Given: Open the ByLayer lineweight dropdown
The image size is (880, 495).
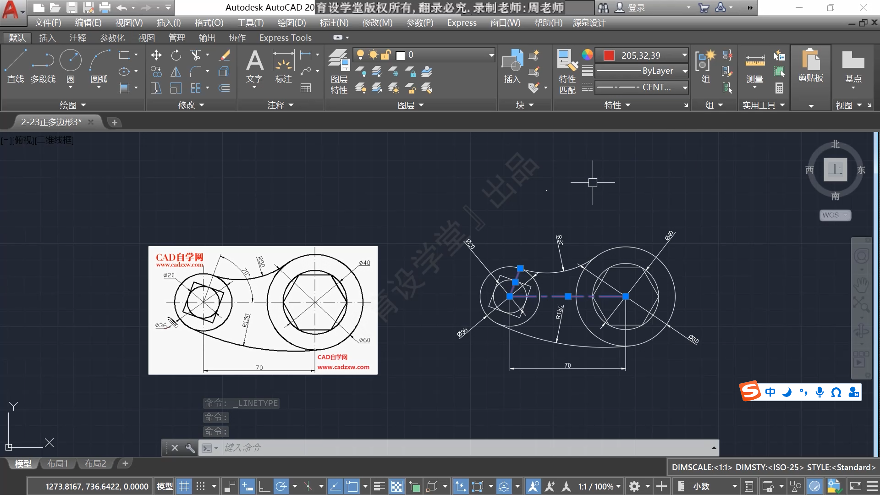Looking at the screenshot, I should (642, 71).
